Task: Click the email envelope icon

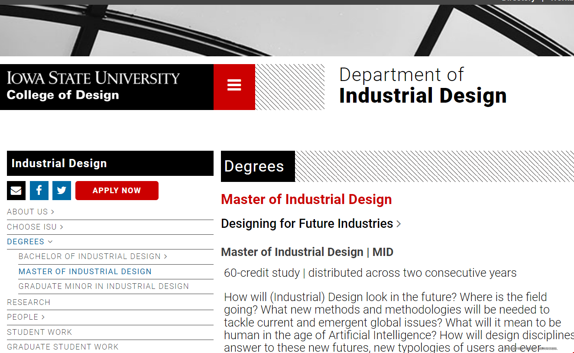Action: tap(16, 191)
